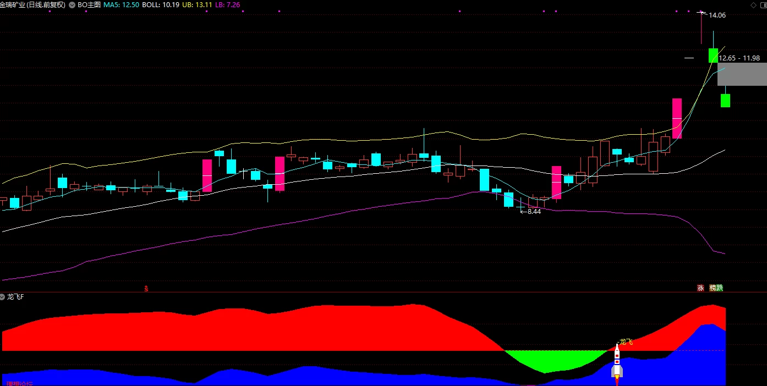Click the gray 12.65 - 11.98 gap zone
This screenshot has width=767, height=386.
[x=742, y=74]
